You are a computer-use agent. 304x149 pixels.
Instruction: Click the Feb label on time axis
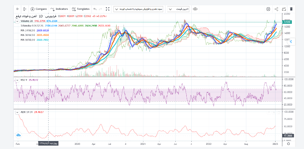(17, 144)
